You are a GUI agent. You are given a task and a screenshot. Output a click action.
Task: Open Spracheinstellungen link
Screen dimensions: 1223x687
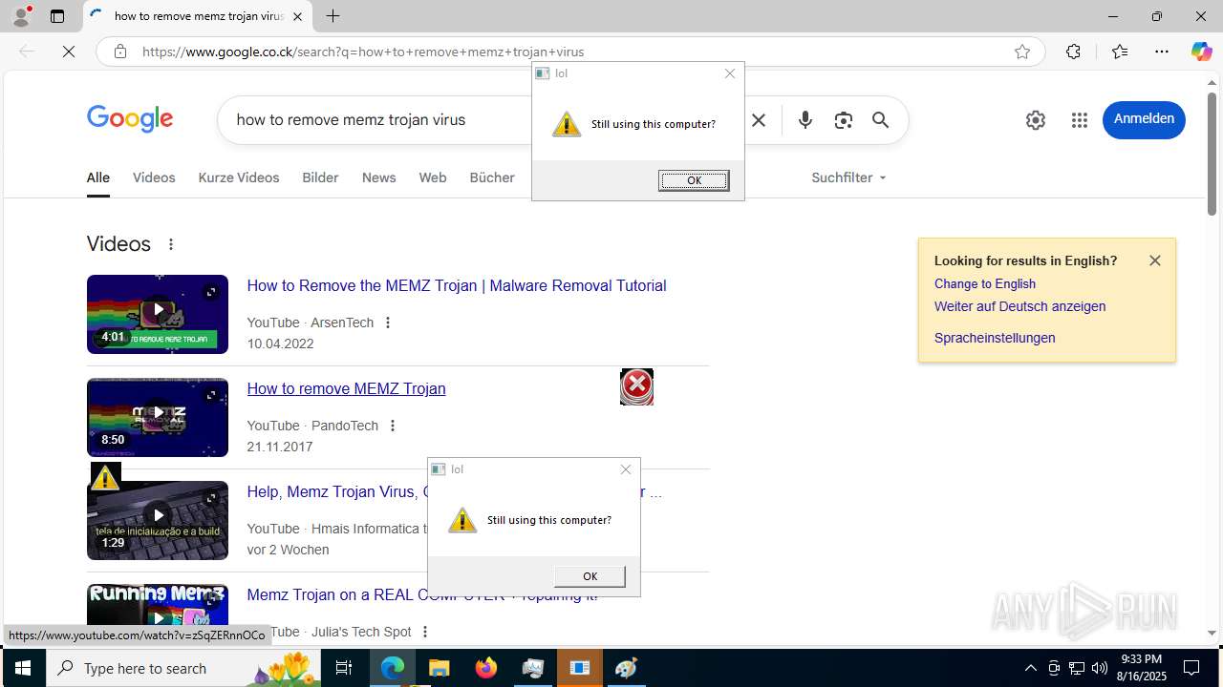click(x=995, y=338)
